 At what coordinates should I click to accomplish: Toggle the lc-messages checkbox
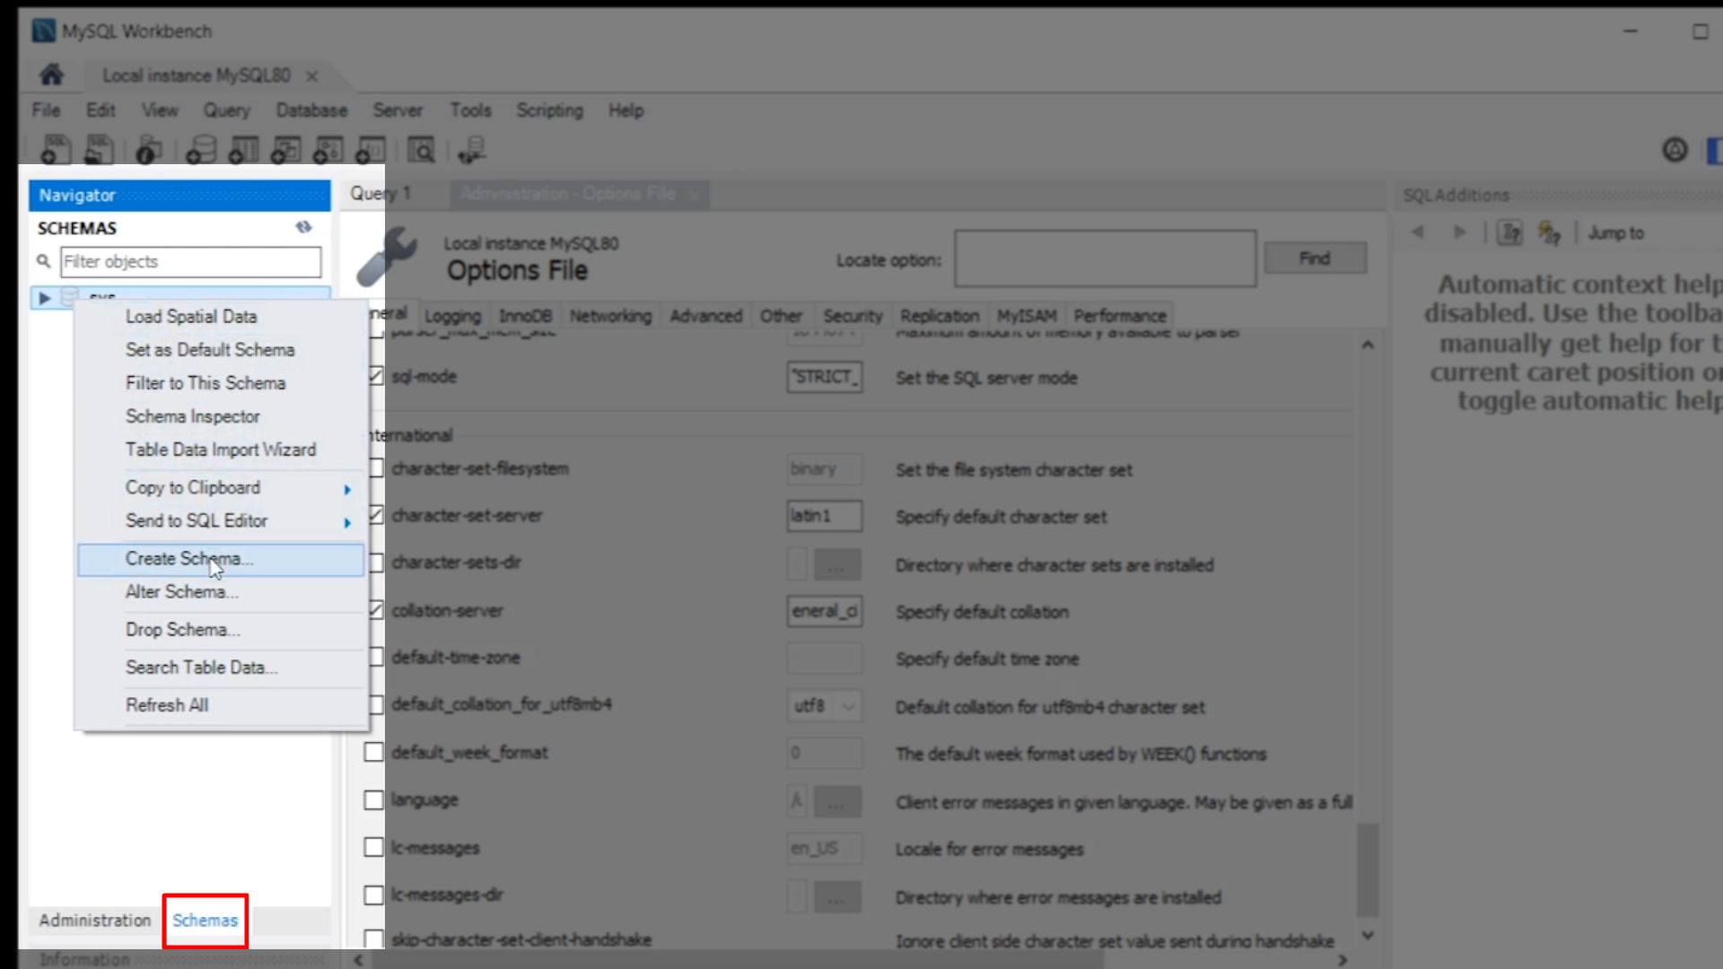click(373, 848)
